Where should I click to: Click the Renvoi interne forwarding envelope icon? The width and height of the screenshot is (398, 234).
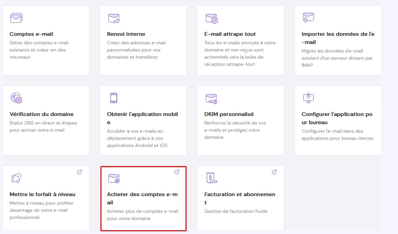114,18
